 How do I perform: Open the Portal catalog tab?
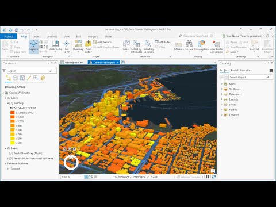pos(235,70)
